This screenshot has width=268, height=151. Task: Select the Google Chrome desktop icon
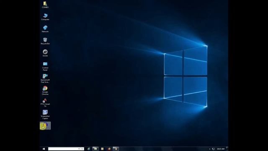tap(45, 91)
